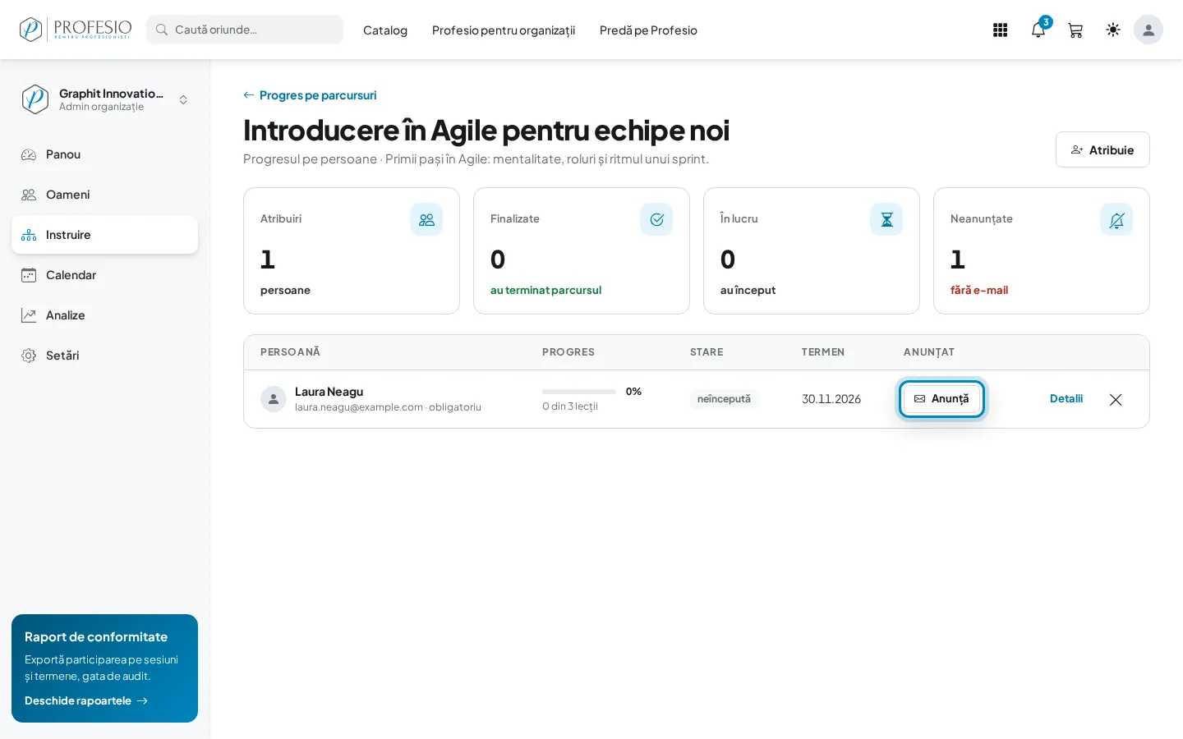The image size is (1183, 739).
Task: Select Instruire in the sidebar
Action: (104, 235)
